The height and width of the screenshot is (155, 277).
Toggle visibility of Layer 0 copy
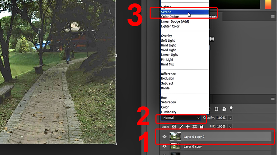tap(164, 147)
